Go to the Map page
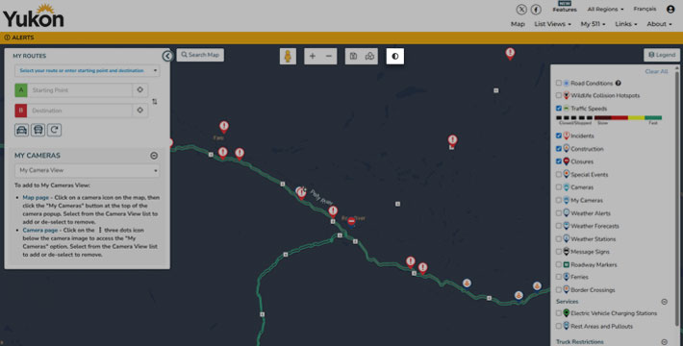 pos(518,24)
